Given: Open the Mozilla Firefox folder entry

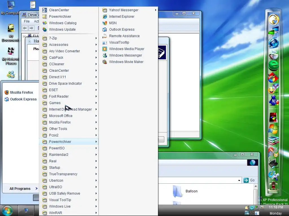Looking at the screenshot, I should 69,122.
